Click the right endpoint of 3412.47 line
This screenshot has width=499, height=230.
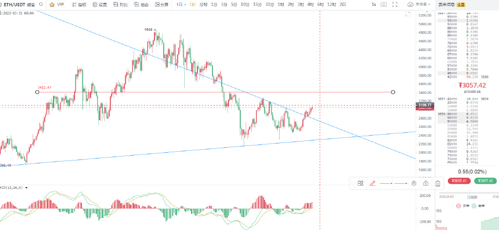(x=393, y=92)
